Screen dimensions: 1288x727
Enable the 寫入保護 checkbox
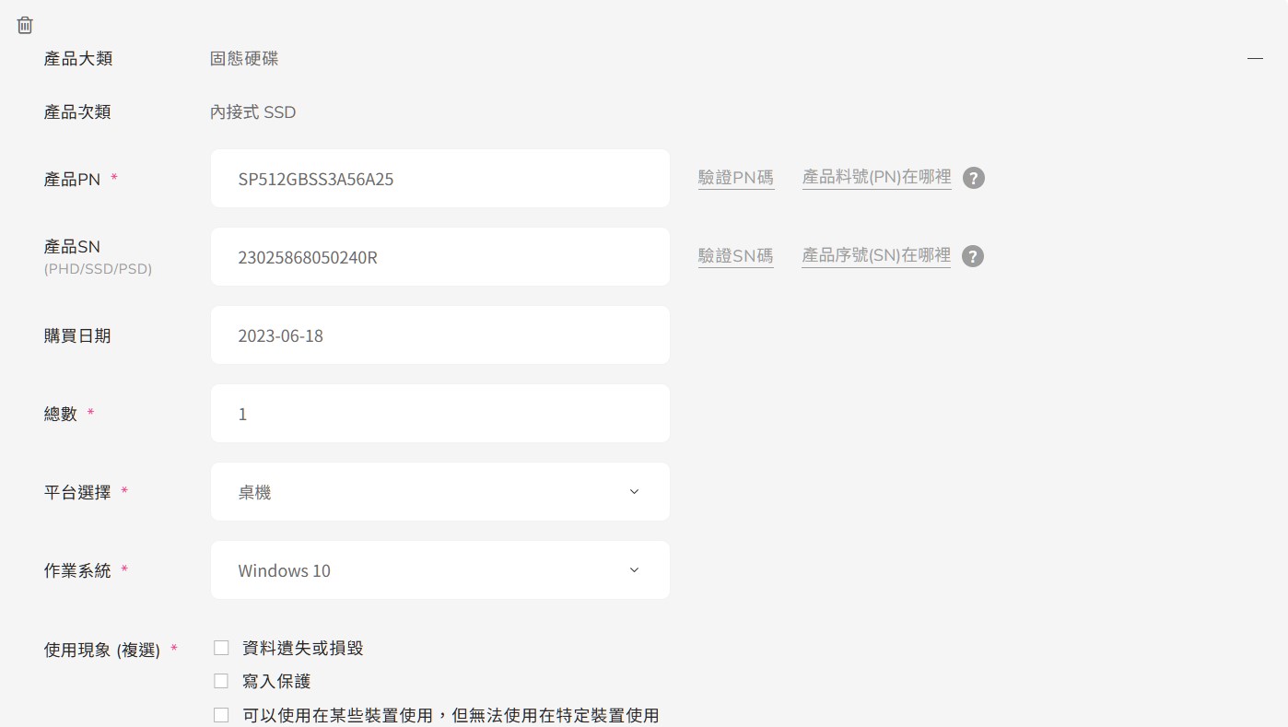pyautogui.click(x=221, y=681)
